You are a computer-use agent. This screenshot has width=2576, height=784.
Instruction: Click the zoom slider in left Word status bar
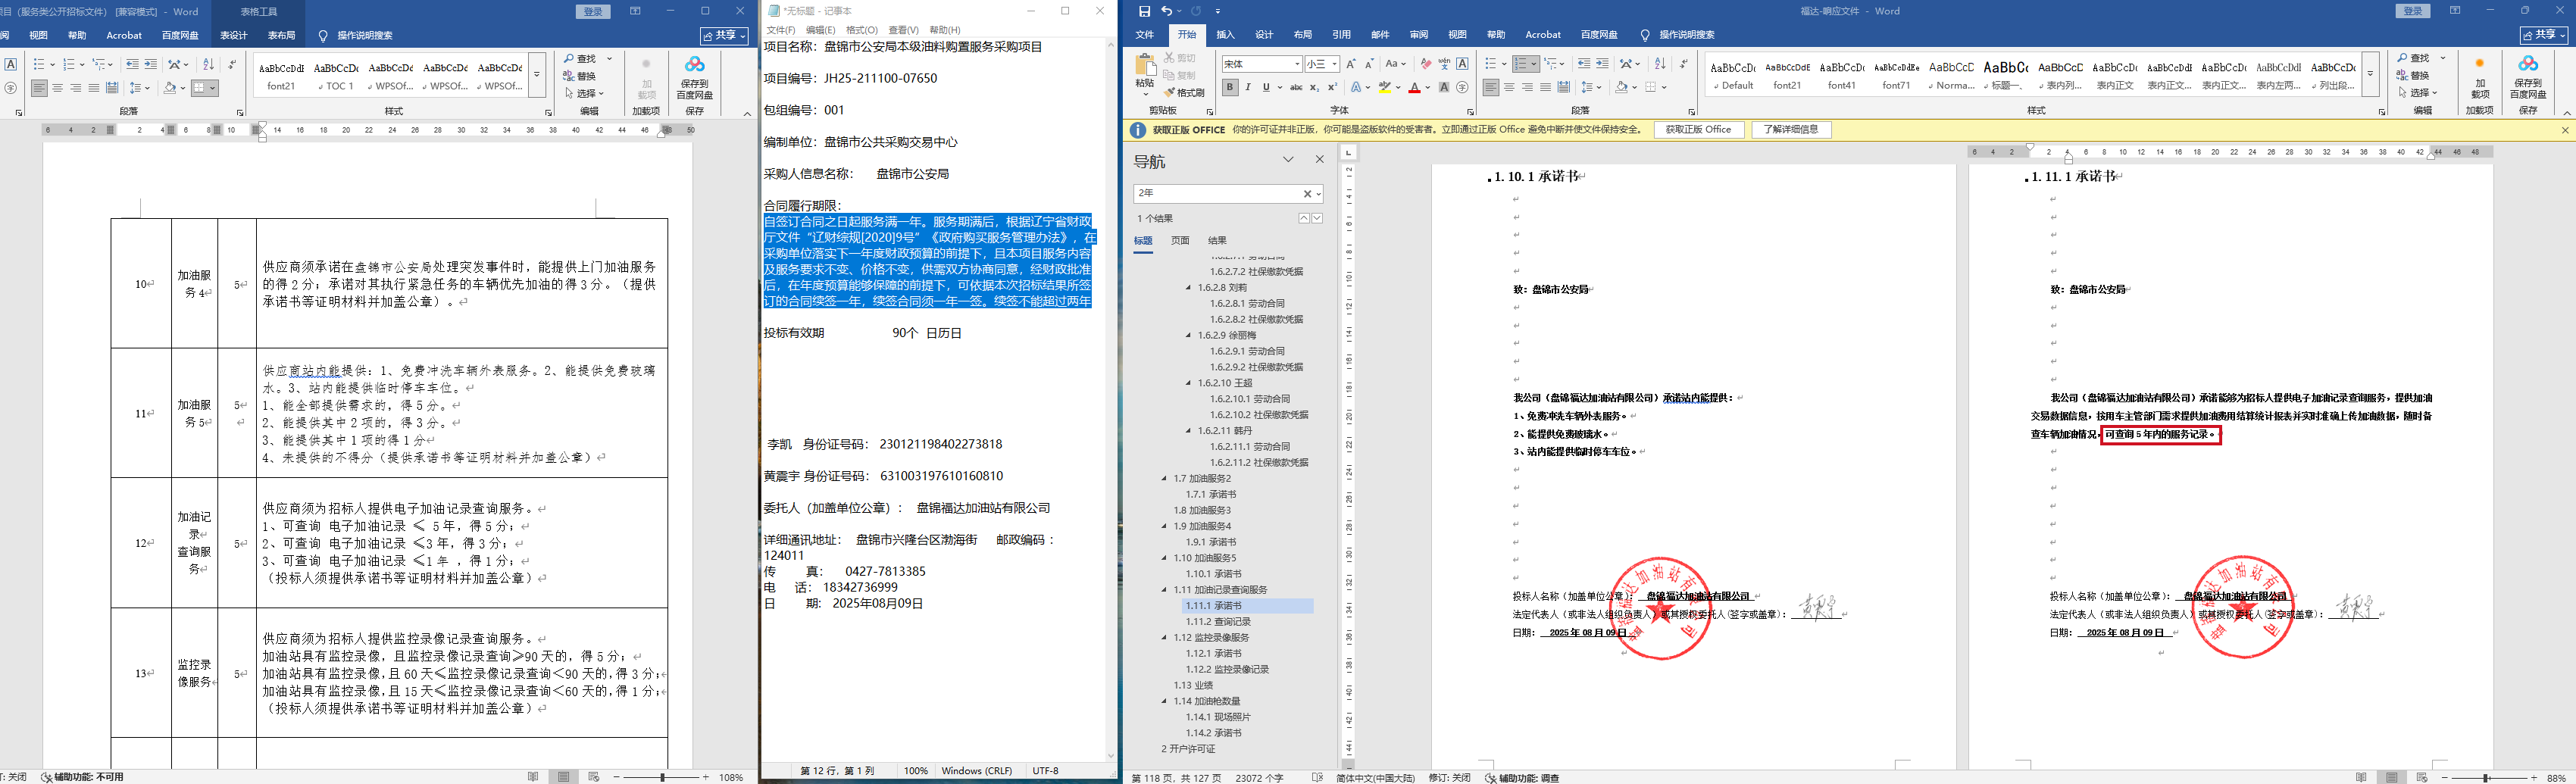(661, 777)
